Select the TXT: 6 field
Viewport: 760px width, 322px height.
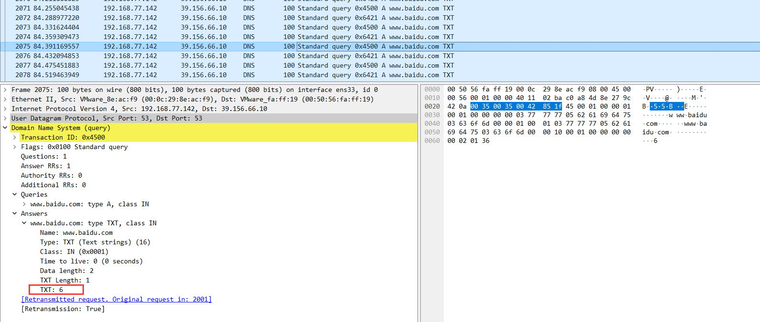(x=52, y=290)
